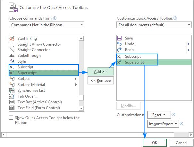Viewport: 194px width, 147px height.
Task: Click the Strikethrough command icon
Action: (x=12, y=56)
